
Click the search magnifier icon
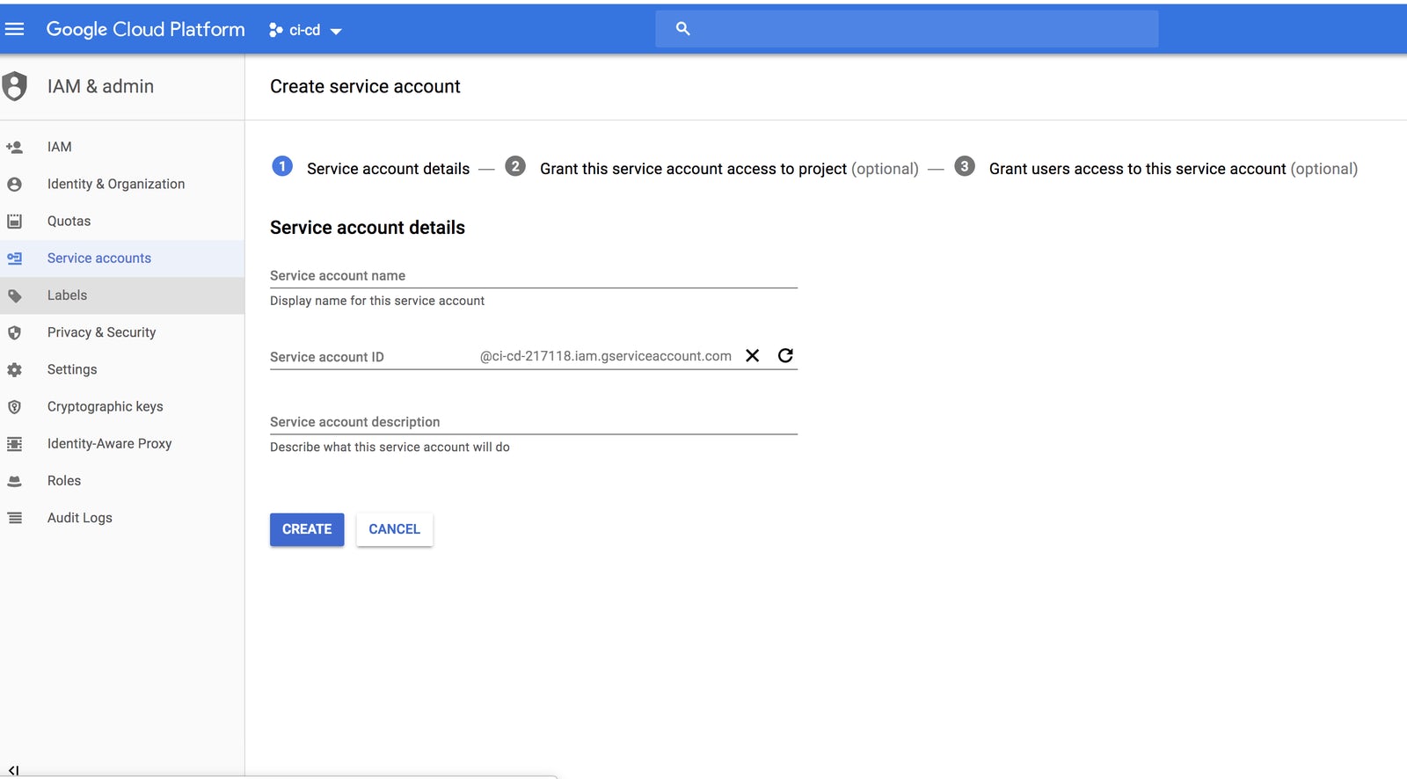(x=682, y=29)
